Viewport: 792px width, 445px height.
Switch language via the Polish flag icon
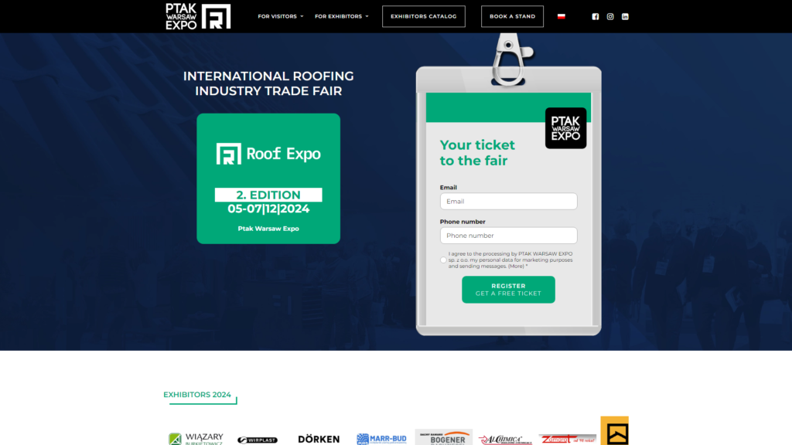(x=562, y=16)
